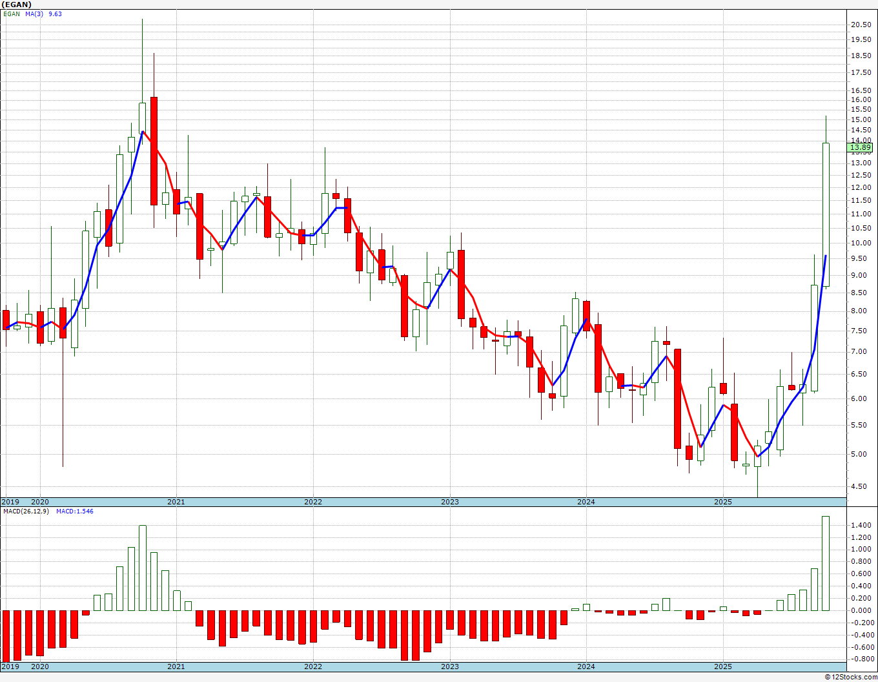Click the MACD:1.546 value label
The image size is (878, 682).
click(74, 512)
